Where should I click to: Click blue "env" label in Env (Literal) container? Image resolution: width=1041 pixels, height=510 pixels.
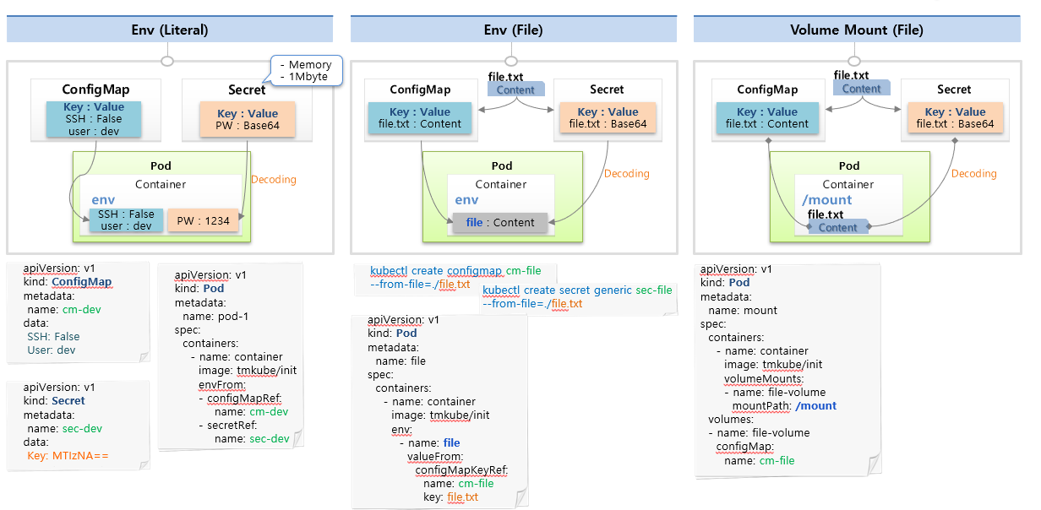pyautogui.click(x=103, y=199)
